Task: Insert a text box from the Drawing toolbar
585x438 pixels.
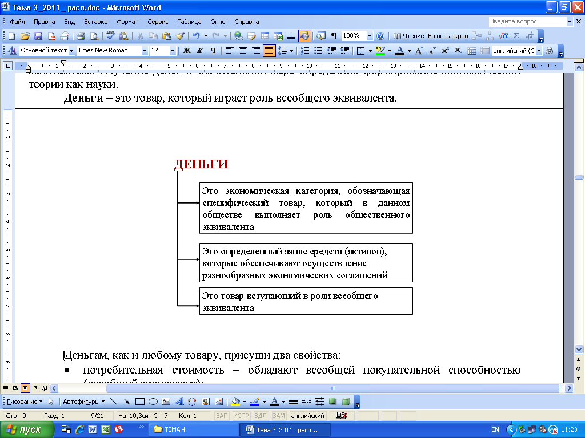Action: click(166, 401)
